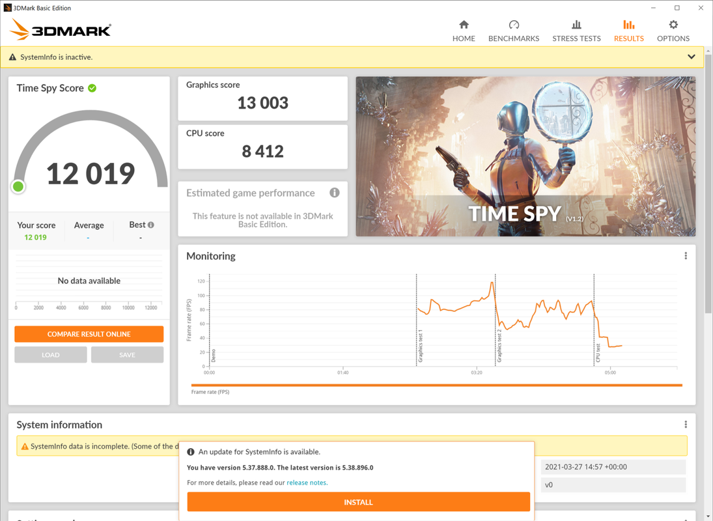Viewport: 713px width, 521px height.
Task: Select the RESULTS tab
Action: [x=628, y=31]
